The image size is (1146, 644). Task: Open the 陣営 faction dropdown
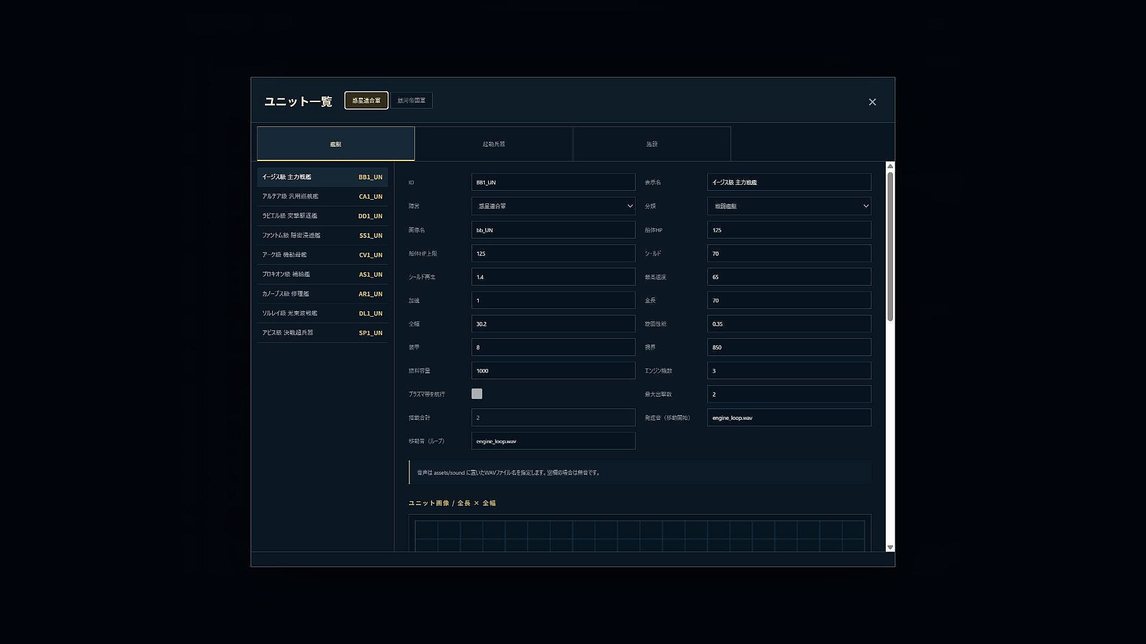coord(553,206)
